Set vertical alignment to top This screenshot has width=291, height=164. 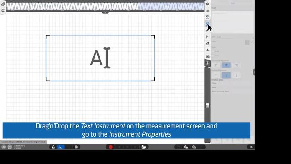216,76
